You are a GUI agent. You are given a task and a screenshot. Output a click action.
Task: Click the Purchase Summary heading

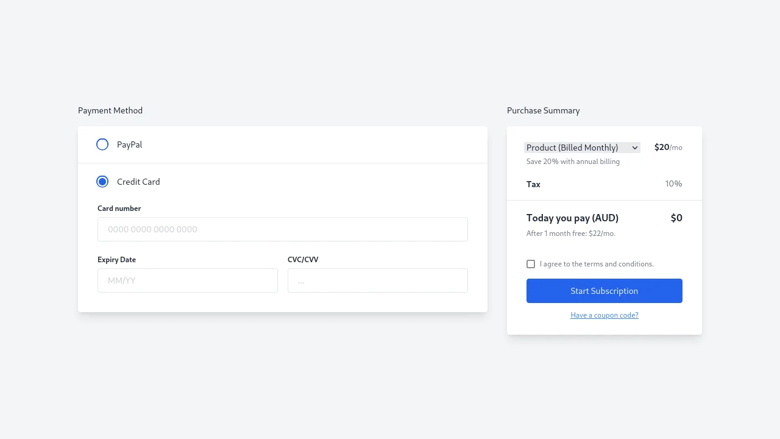tap(543, 110)
